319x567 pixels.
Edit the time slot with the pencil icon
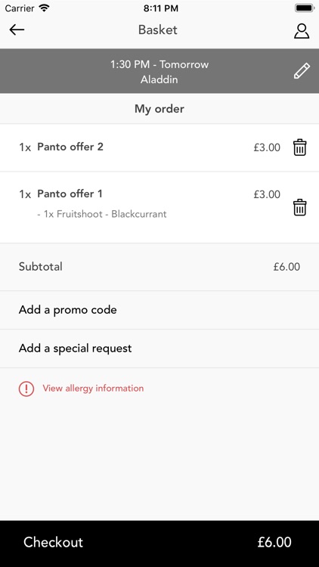pyautogui.click(x=302, y=71)
